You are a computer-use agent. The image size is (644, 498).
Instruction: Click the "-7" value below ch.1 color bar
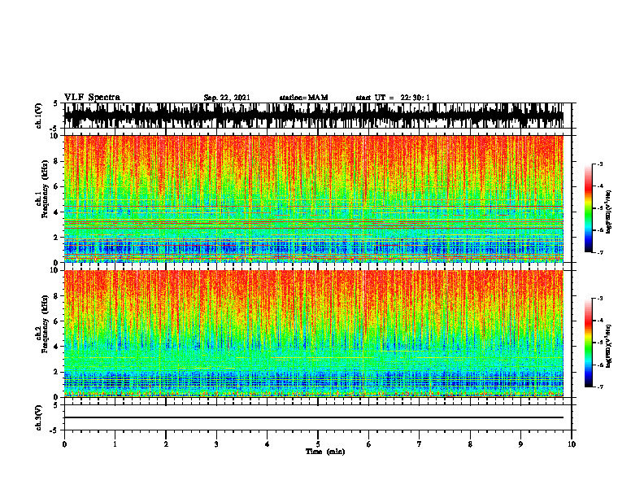[x=600, y=252]
